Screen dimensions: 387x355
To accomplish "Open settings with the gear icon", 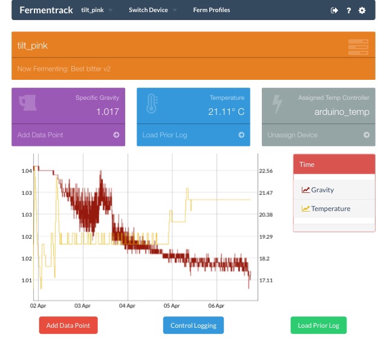I will [x=362, y=10].
